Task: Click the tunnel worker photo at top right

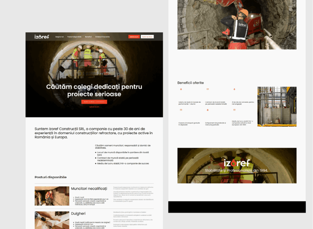Action: [x=236, y=24]
